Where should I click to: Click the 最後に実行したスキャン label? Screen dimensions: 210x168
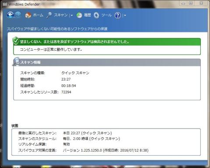(37, 133)
